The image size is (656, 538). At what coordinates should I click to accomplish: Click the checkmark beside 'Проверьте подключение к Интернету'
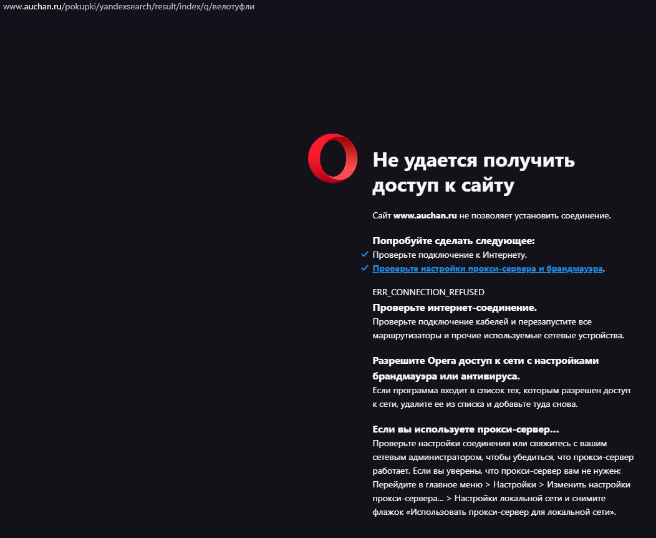365,254
